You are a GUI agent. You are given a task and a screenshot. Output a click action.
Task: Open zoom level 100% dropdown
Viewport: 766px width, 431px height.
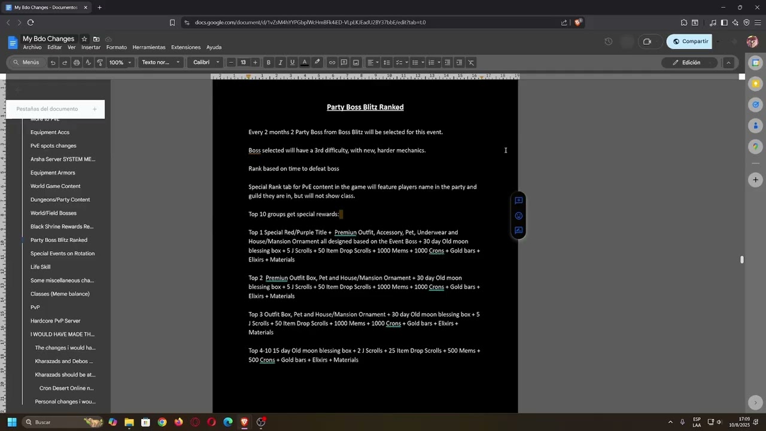click(120, 62)
